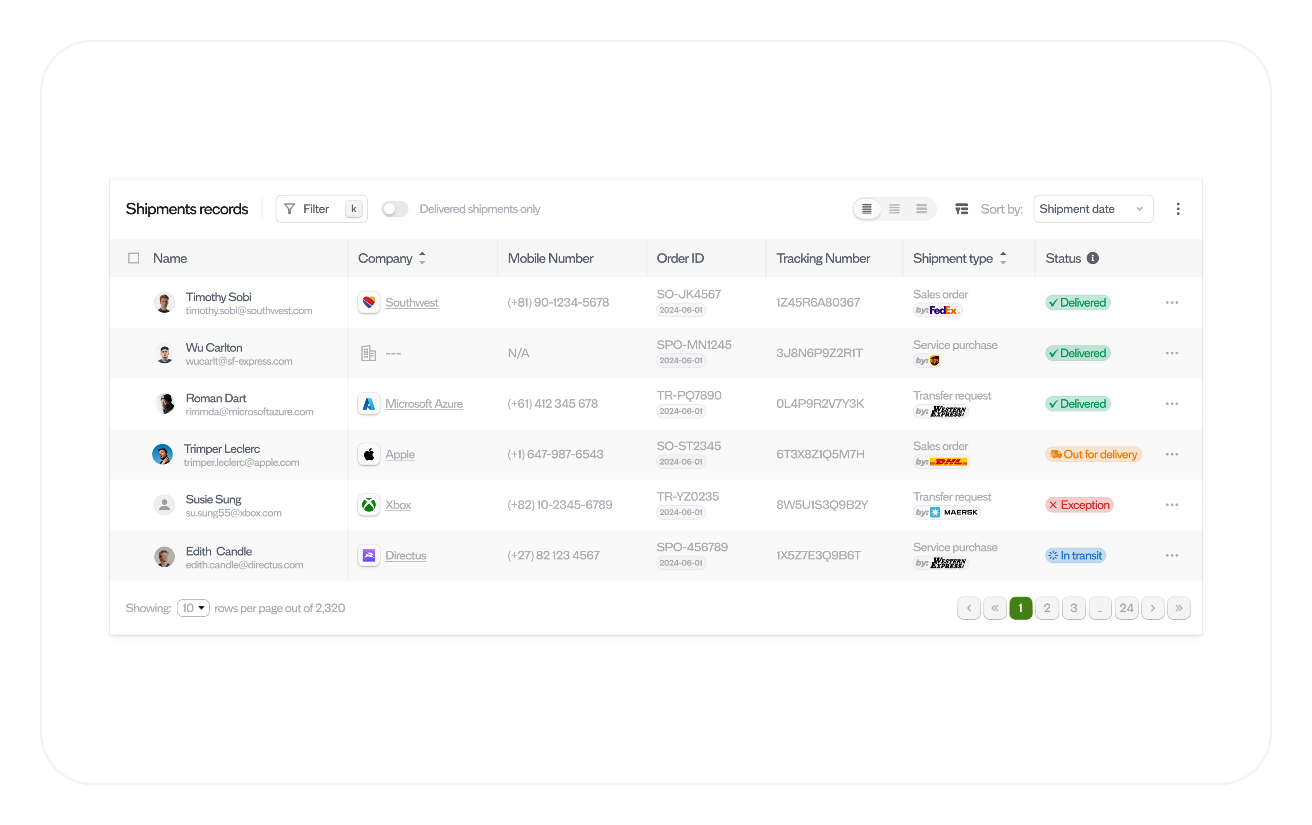Screen dimensions: 1312x825
Task: Select the compact row density view icon
Action: tap(867, 209)
